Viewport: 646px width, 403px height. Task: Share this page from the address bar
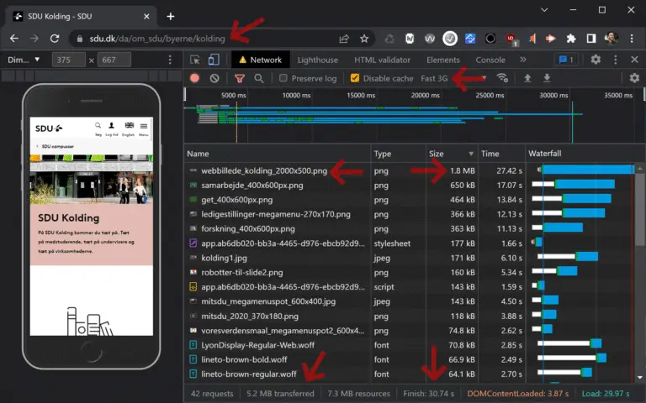pyautogui.click(x=344, y=39)
